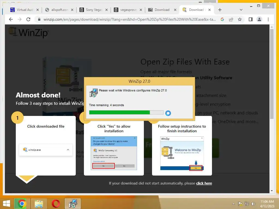Close the 7z Download tab
The height and width of the screenshot is (209, 279).
click(x=175, y=10)
